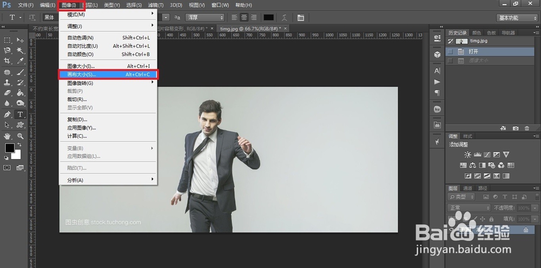541x268 pixels.
Task: Add a Color Balance adjustment
Action: (x=473, y=166)
